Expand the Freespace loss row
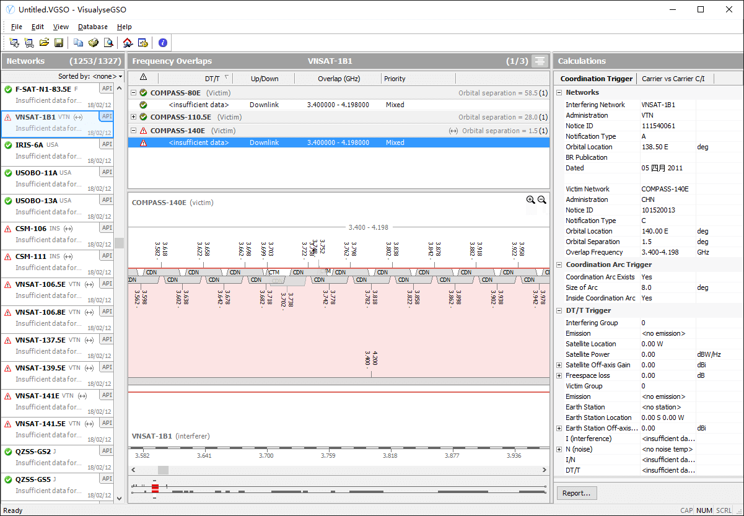Image resolution: width=744 pixels, height=516 pixels. point(560,375)
